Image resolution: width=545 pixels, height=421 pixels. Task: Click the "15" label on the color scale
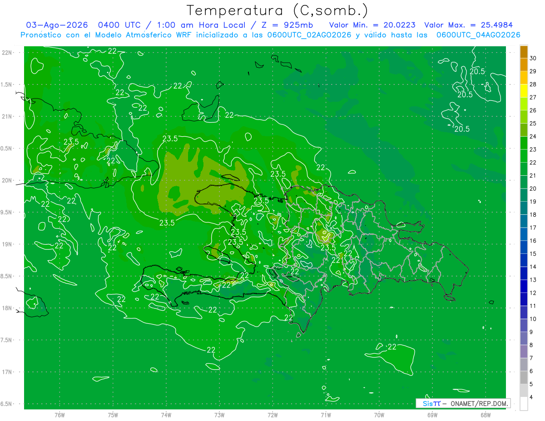(x=533, y=253)
